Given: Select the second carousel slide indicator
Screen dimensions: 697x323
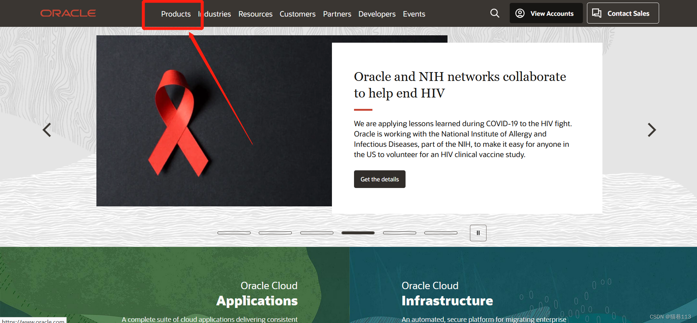Looking at the screenshot, I should tap(275, 233).
